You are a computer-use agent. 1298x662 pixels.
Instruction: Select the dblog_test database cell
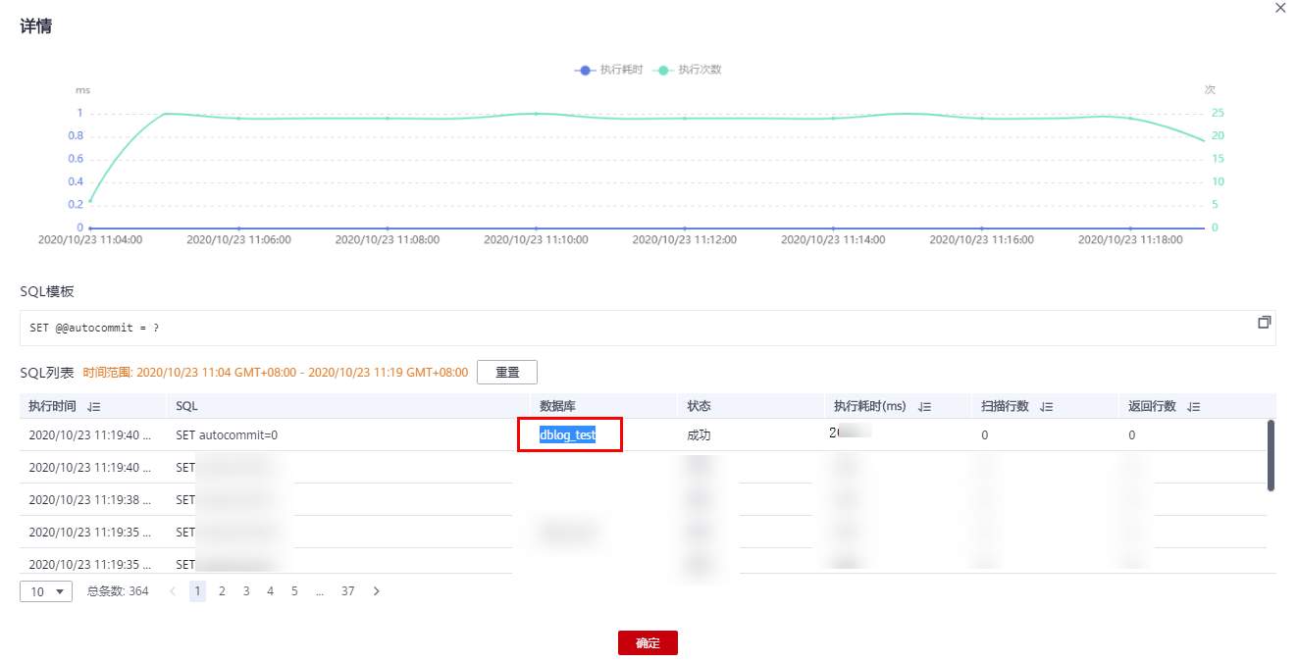pyautogui.click(x=567, y=434)
